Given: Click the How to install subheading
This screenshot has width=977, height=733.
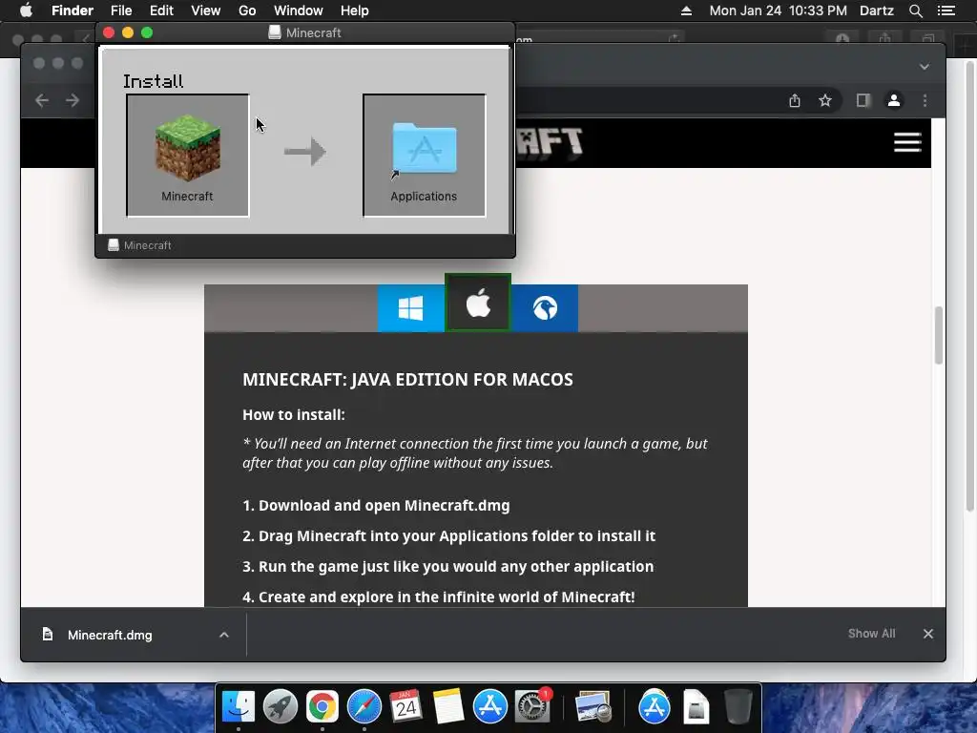Looking at the screenshot, I should point(294,414).
